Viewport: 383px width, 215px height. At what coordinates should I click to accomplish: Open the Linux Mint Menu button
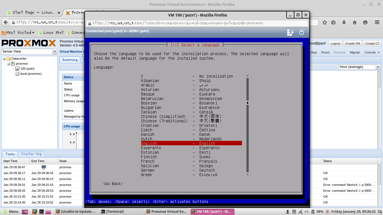10,212
